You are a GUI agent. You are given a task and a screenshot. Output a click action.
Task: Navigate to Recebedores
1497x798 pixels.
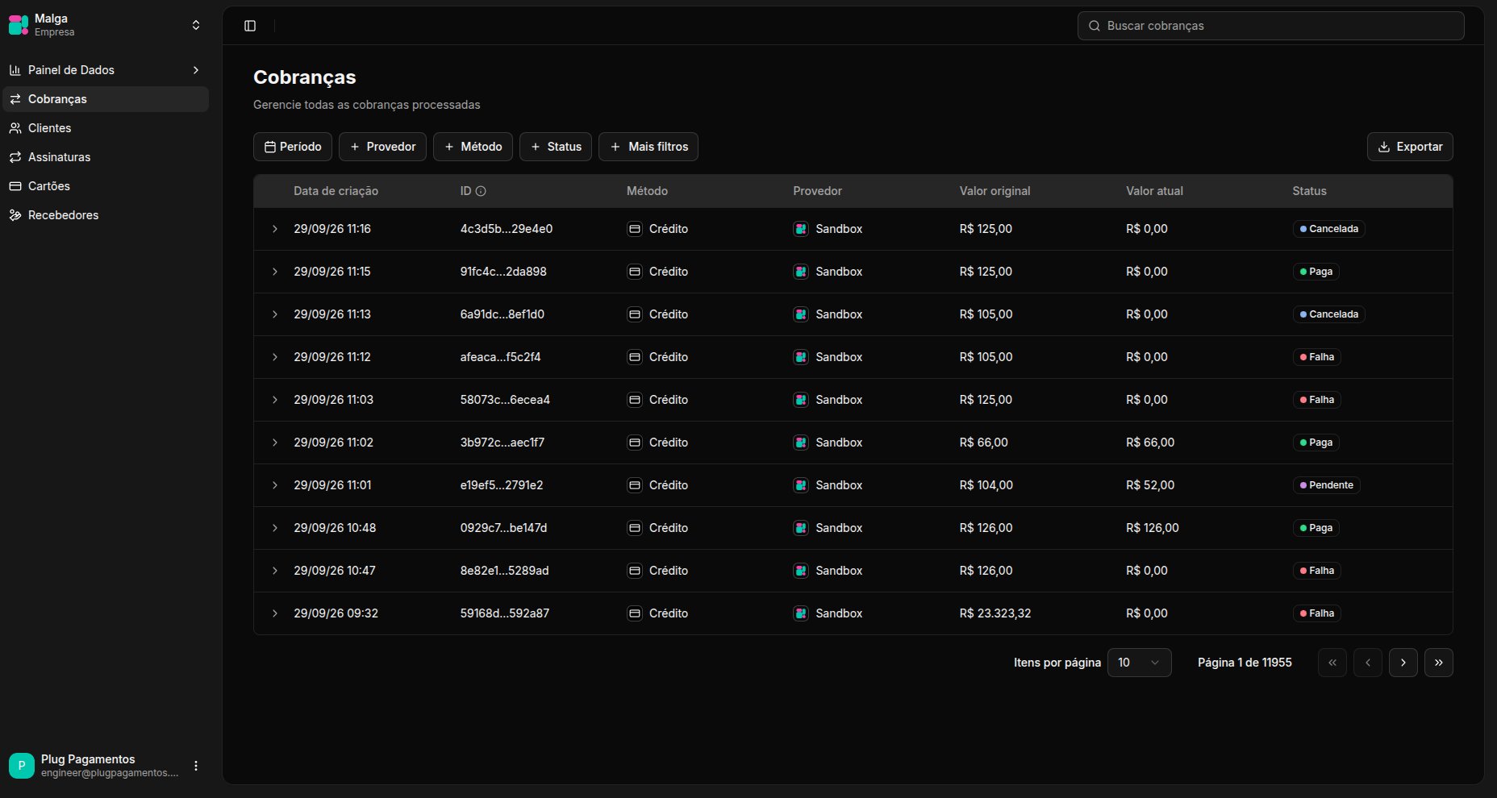(105, 215)
